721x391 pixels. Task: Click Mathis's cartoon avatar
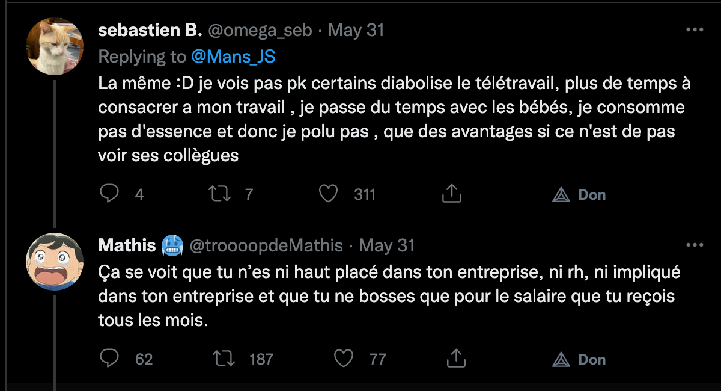(x=55, y=262)
